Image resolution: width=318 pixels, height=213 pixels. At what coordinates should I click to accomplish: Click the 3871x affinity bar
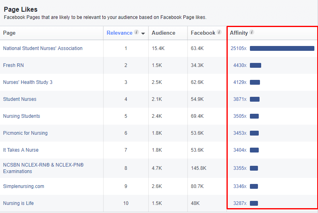255,99
